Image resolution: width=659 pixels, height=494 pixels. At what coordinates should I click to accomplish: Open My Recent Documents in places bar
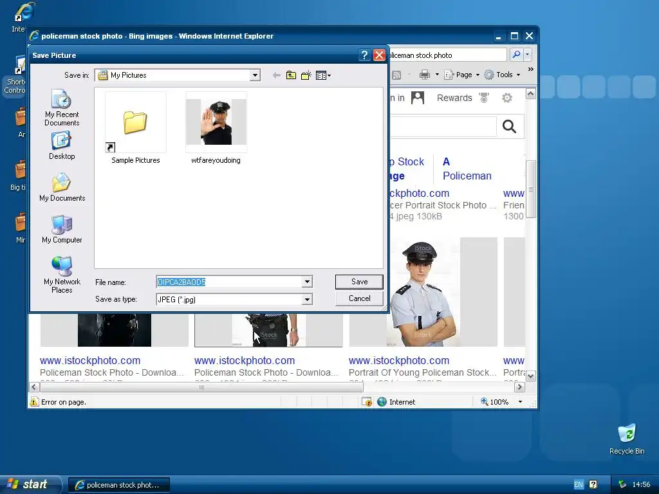(62, 107)
